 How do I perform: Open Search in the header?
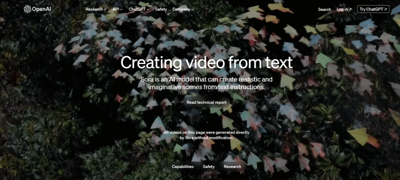click(x=324, y=9)
